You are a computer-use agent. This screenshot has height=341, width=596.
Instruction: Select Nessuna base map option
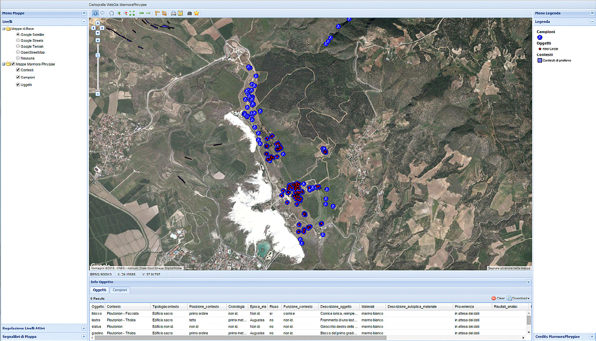pos(18,58)
